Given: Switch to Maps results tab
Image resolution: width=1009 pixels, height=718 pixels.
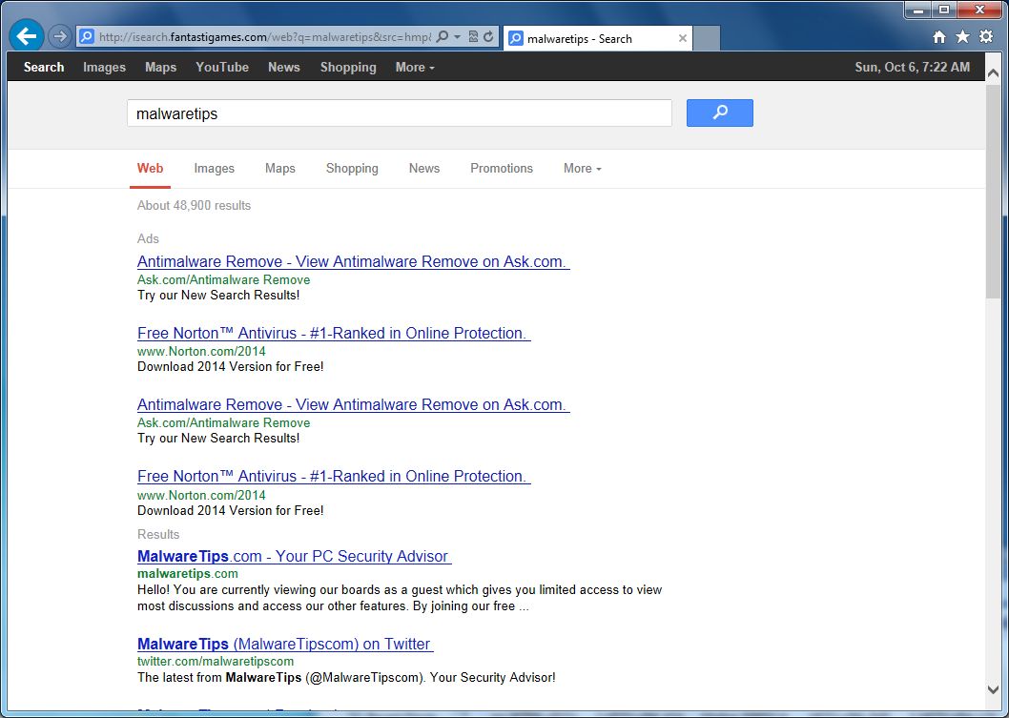Looking at the screenshot, I should (x=280, y=168).
